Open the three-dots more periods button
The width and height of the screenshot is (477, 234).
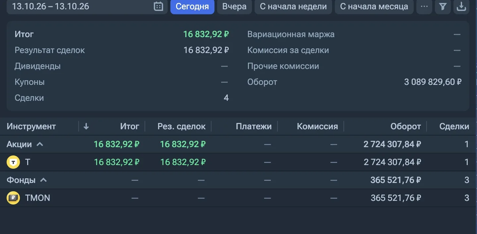coord(424,6)
